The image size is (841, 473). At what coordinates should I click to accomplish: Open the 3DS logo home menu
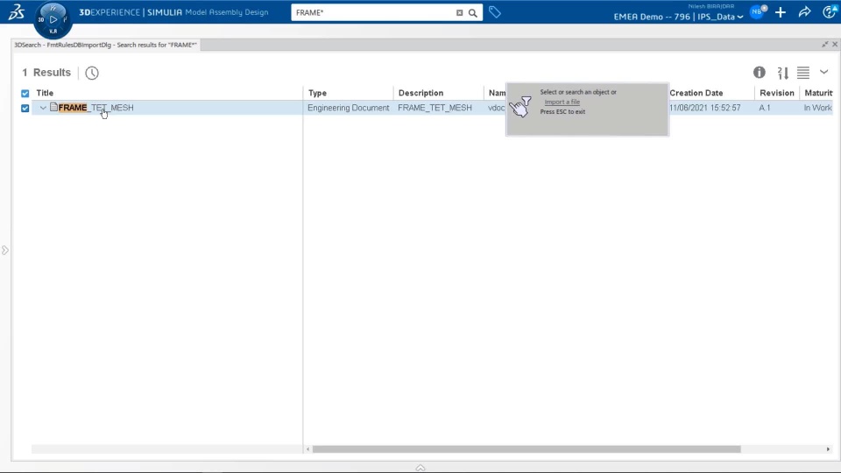pos(16,11)
